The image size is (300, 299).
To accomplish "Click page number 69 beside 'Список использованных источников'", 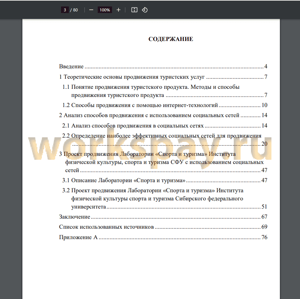I will (264, 227).
